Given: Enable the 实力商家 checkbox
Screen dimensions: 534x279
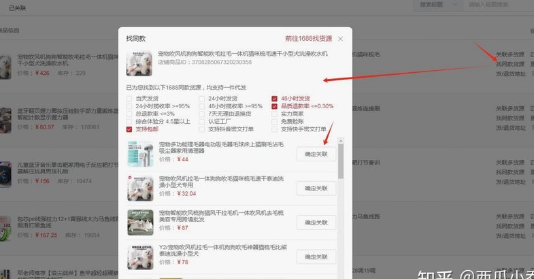Looking at the screenshot, I should (275, 114).
